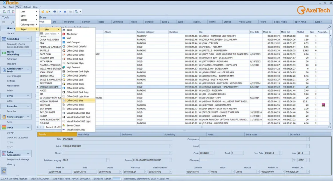Click the home icon at bottom left
The width and height of the screenshot is (333, 181).
tap(4, 171)
